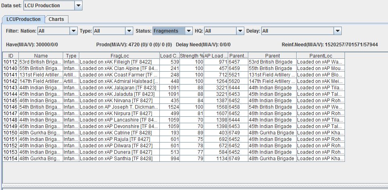Sort by the Parent name column header

pyautogui.click(x=272, y=56)
